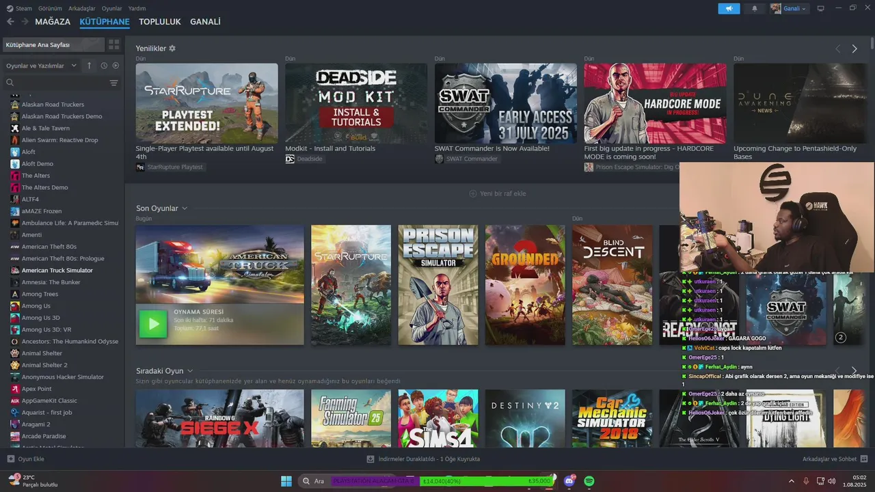Select the KÜTÜPHANE tab
Screen dimensions: 875x492
(x=105, y=22)
